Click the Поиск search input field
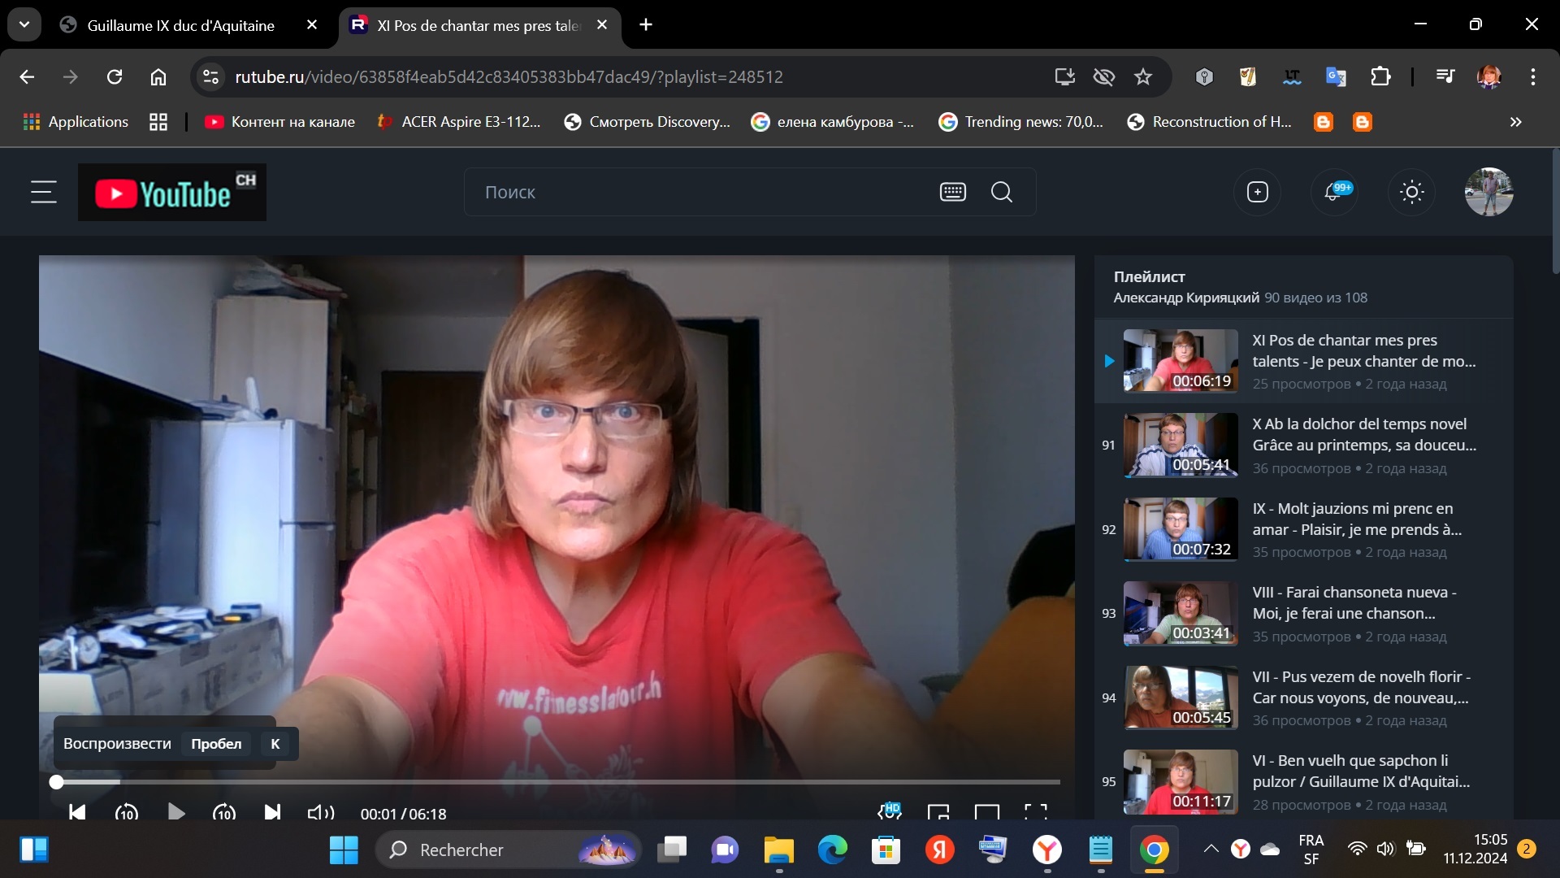1560x878 pixels. (x=699, y=192)
